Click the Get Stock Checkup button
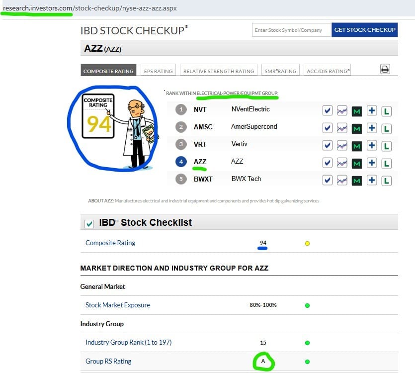Screen dimensions: 415x373 pyautogui.click(x=365, y=30)
